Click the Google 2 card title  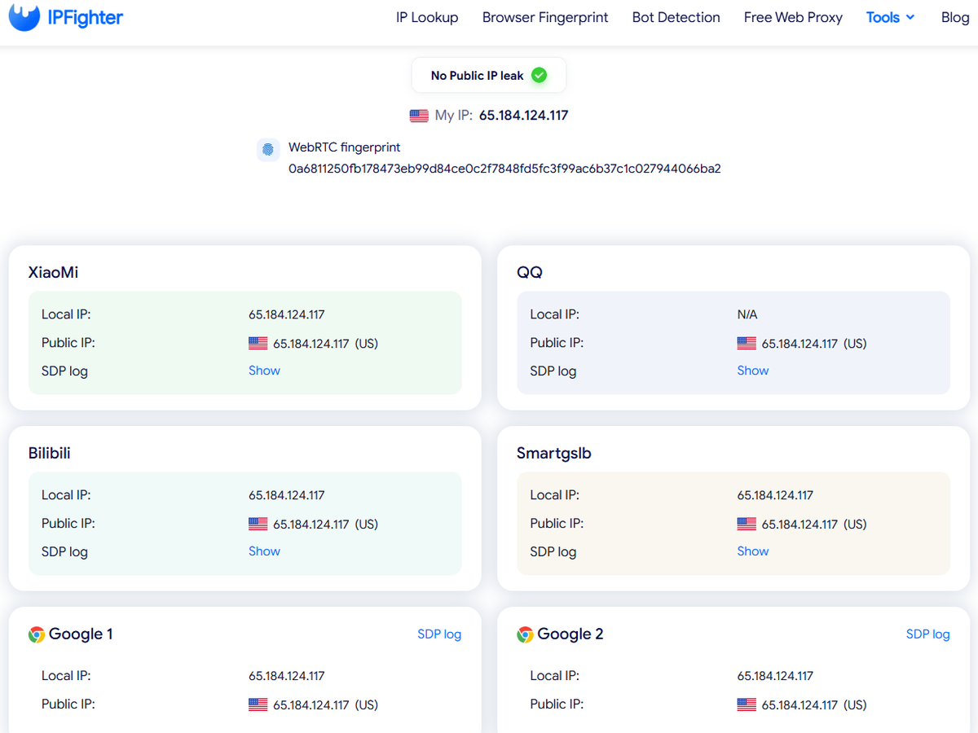(570, 634)
